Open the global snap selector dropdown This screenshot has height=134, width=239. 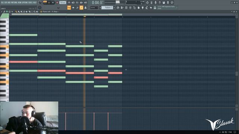pyautogui.click(x=94, y=7)
